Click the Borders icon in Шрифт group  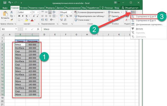click(19, 20)
